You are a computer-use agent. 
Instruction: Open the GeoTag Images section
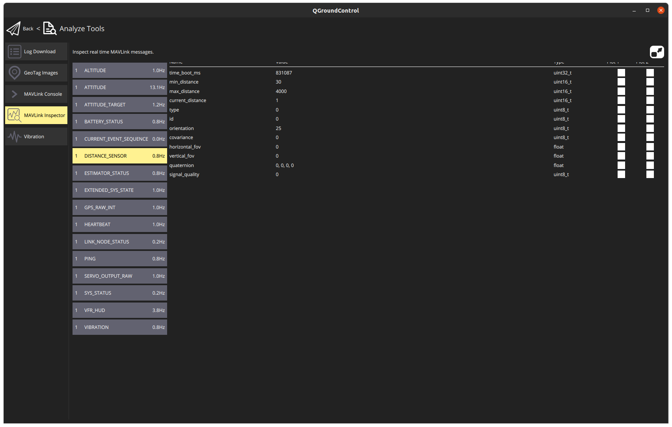[x=36, y=72]
